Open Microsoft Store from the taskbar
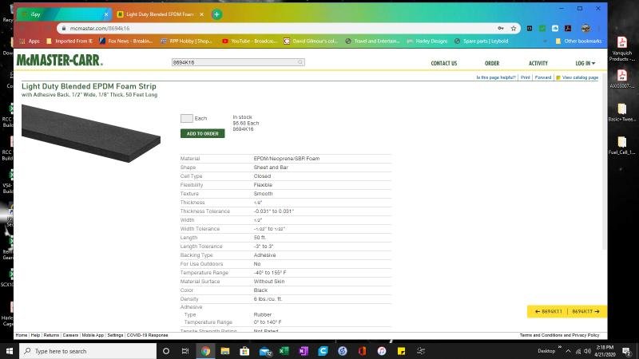 244,351
